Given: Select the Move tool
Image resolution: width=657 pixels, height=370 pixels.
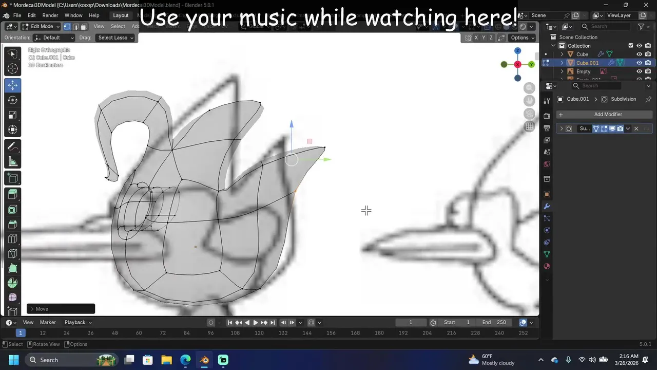Looking at the screenshot, I should [13, 85].
